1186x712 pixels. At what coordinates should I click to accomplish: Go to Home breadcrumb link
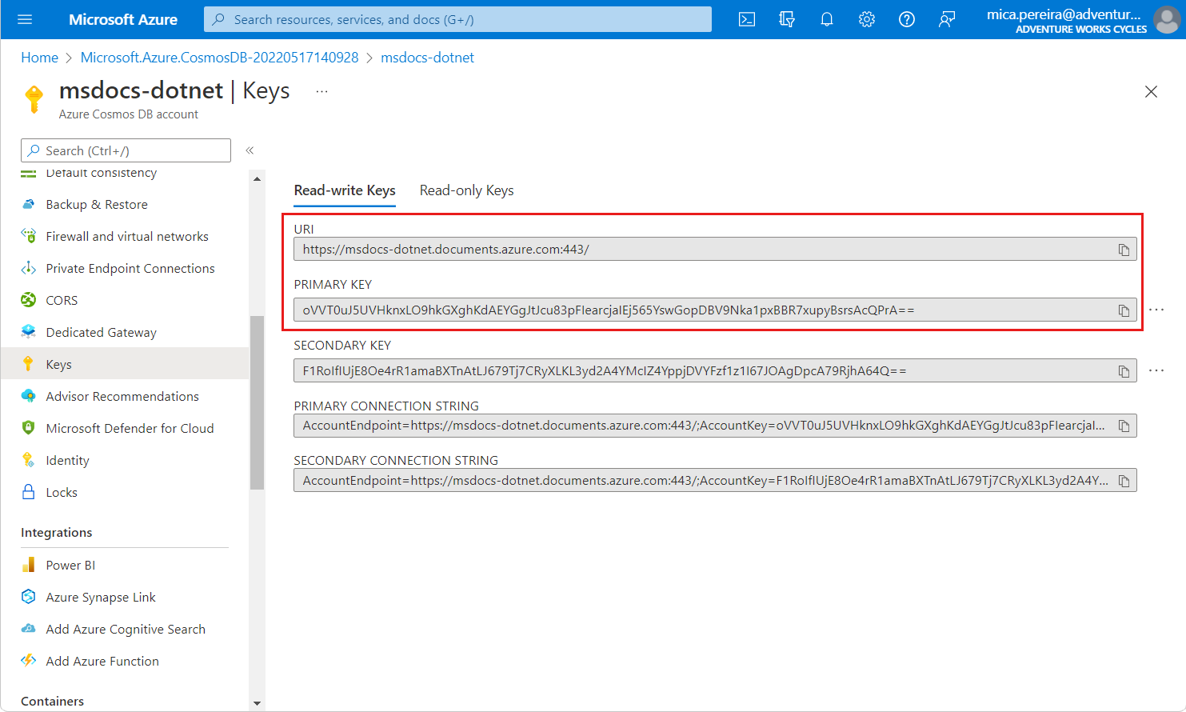point(39,58)
